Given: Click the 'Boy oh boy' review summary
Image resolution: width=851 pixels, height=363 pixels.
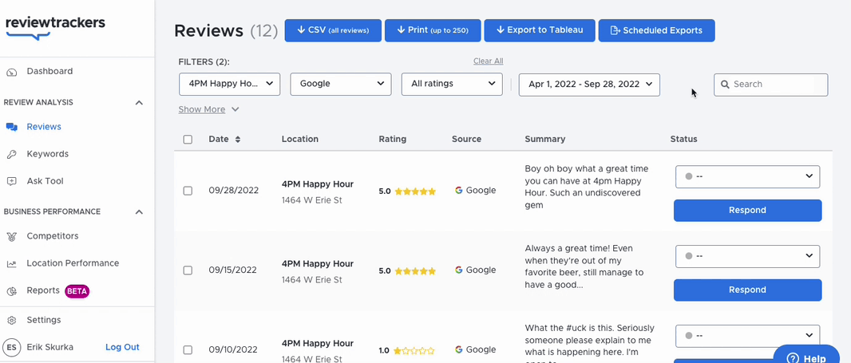Looking at the screenshot, I should (x=587, y=187).
